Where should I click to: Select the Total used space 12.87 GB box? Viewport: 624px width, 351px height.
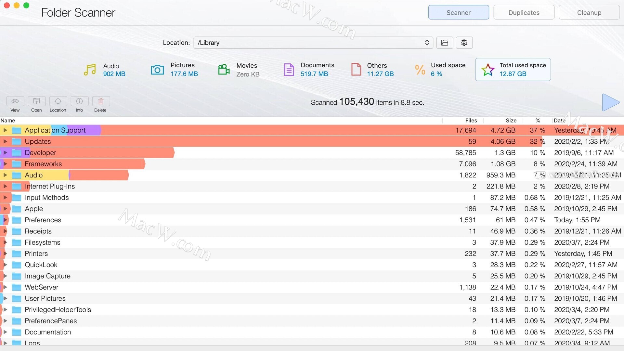point(513,70)
